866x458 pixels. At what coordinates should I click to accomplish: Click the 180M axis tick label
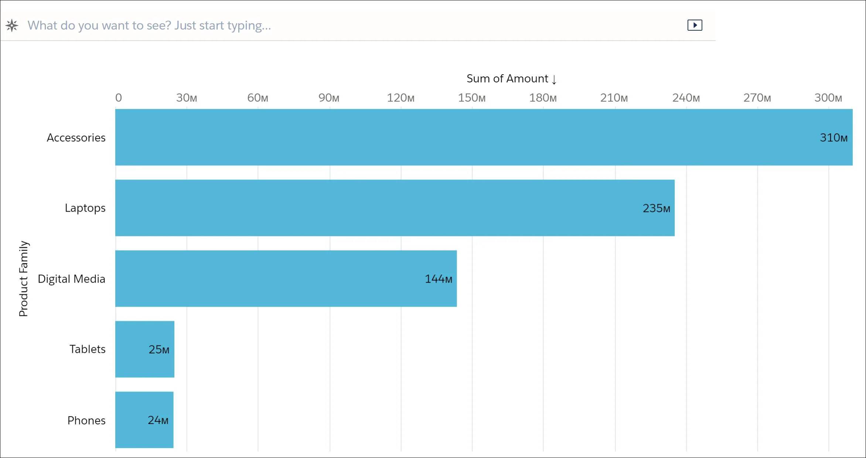543,98
